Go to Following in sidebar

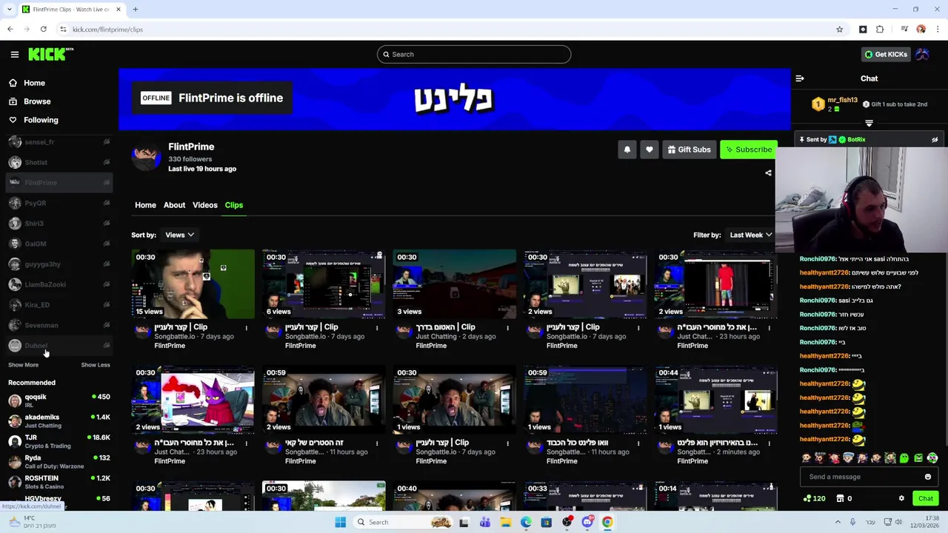tap(41, 120)
